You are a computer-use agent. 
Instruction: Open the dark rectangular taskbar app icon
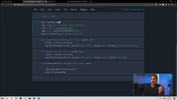pos(30,98)
